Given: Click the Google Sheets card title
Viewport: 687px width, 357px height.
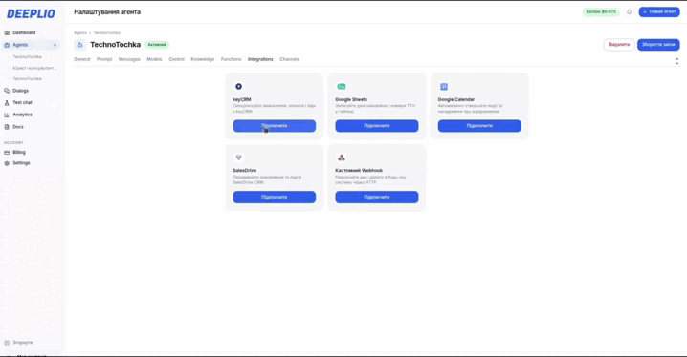Looking at the screenshot, I should click(x=351, y=99).
